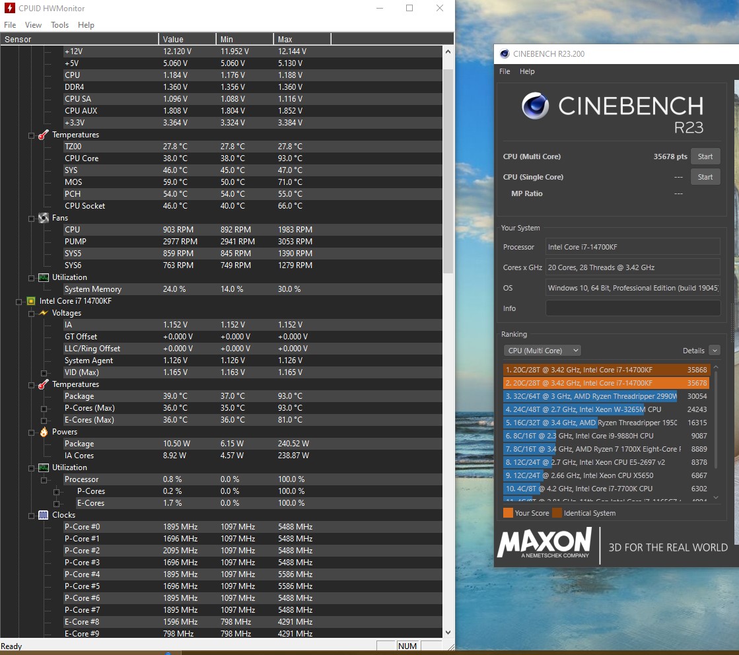Image resolution: width=739 pixels, height=655 pixels.
Task: Open HWMonitor Help menu
Action: point(86,25)
